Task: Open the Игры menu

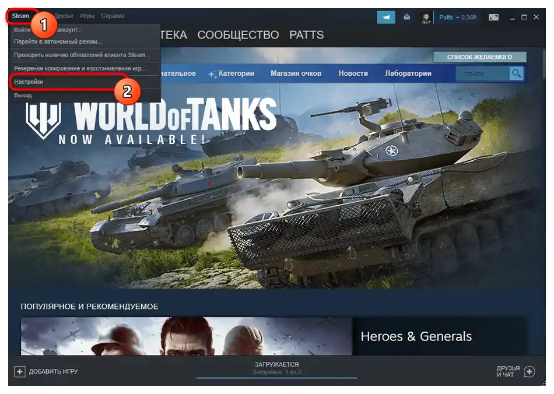Action: tap(87, 16)
